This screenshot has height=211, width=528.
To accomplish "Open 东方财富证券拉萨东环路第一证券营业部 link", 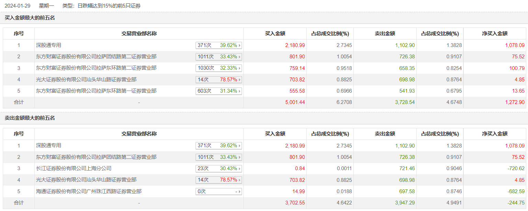I will [x=96, y=91].
